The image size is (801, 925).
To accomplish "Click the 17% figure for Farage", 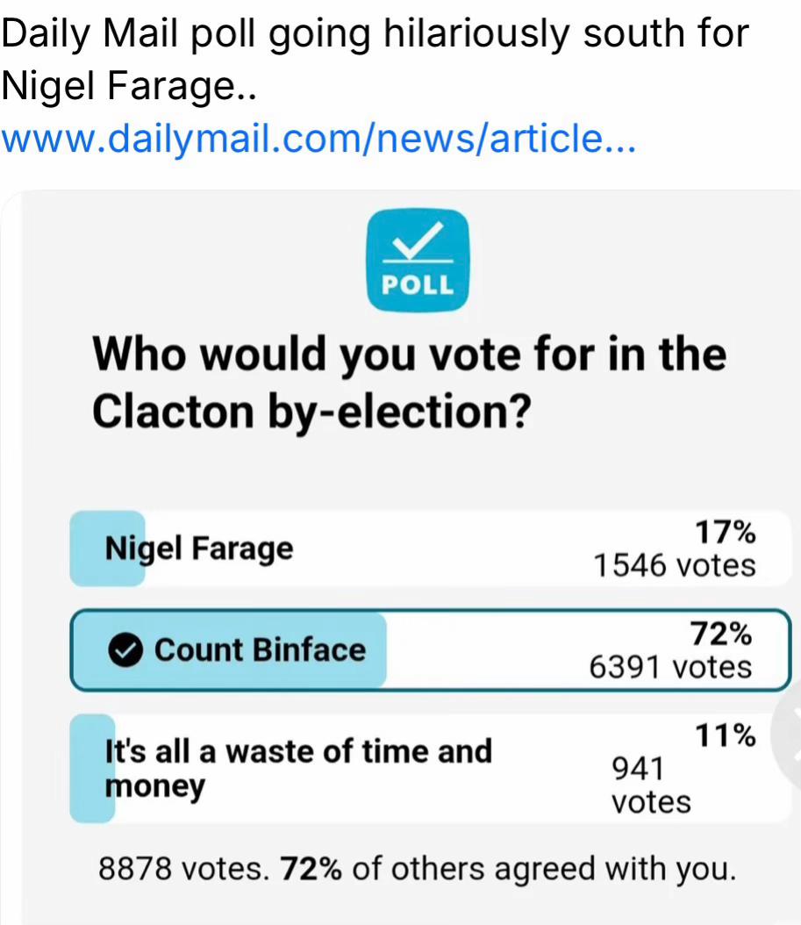I will (x=725, y=532).
